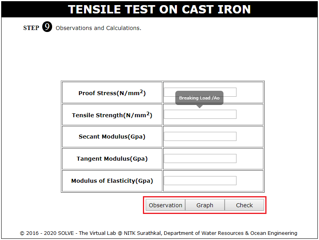This screenshot has width=319, height=240.
Task: Click the step number 9 circle icon
Action: (47, 26)
